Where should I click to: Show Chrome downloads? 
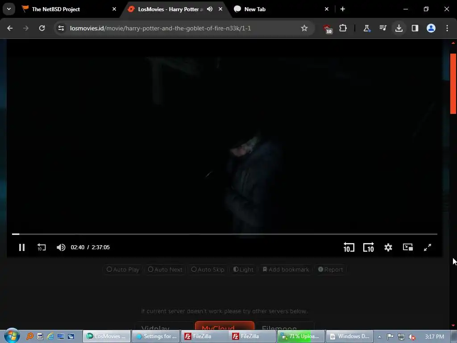(x=399, y=28)
